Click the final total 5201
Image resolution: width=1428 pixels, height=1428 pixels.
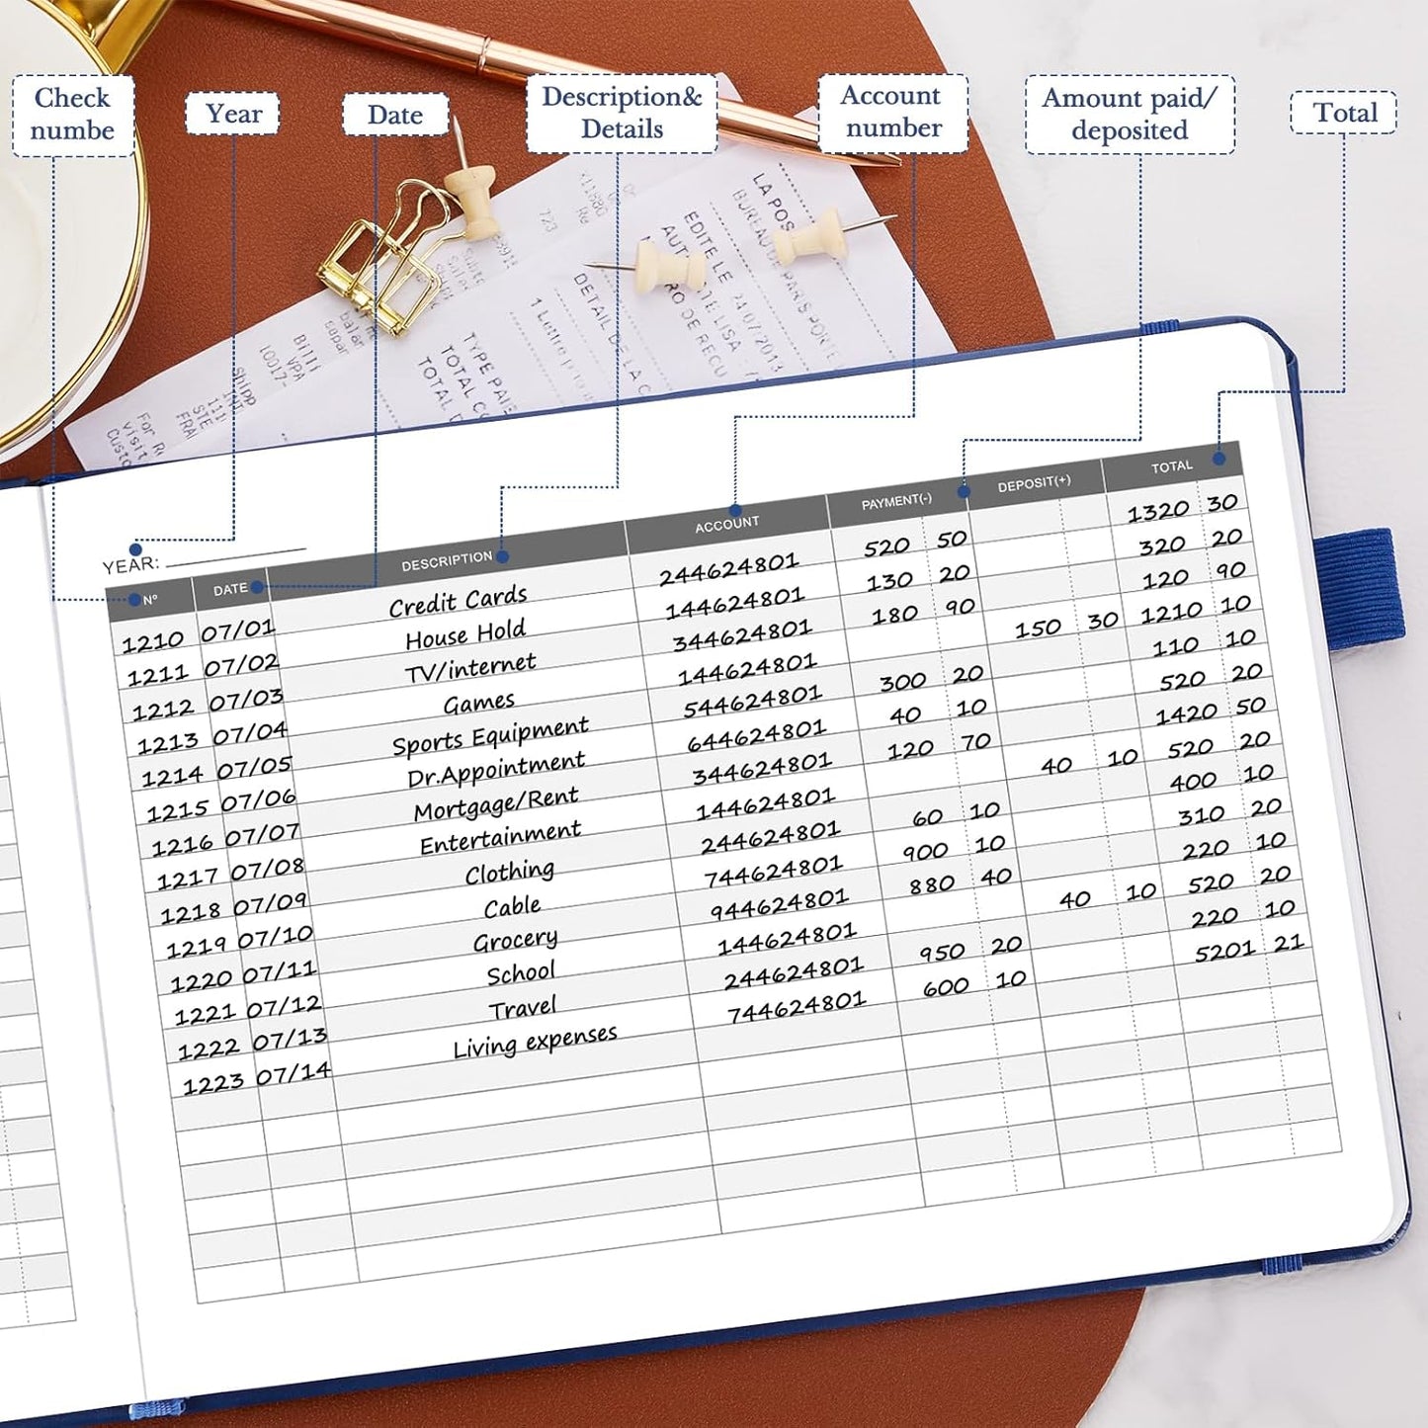(1224, 952)
